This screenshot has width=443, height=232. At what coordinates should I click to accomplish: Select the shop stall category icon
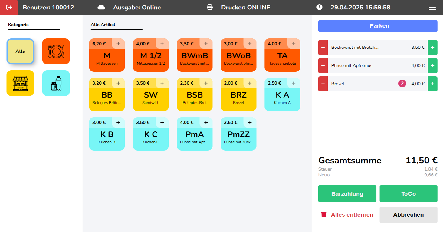click(20, 83)
